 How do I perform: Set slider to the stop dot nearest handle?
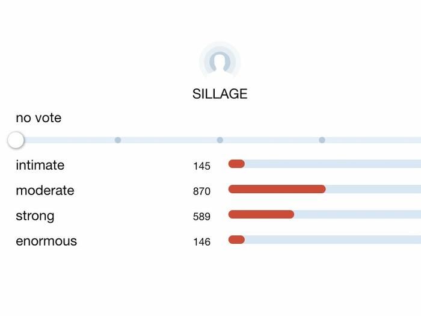(118, 140)
